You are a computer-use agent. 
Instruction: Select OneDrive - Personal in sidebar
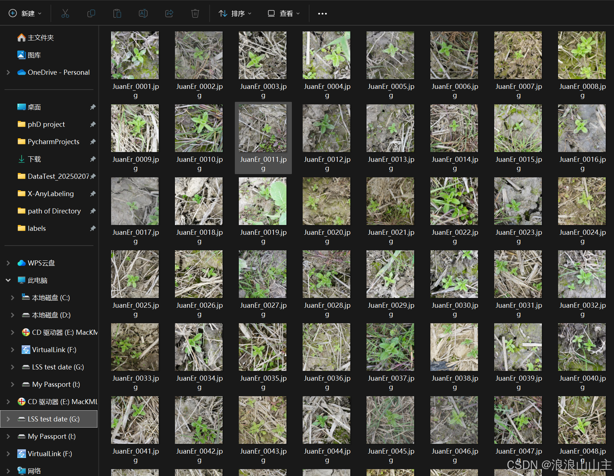click(x=58, y=72)
